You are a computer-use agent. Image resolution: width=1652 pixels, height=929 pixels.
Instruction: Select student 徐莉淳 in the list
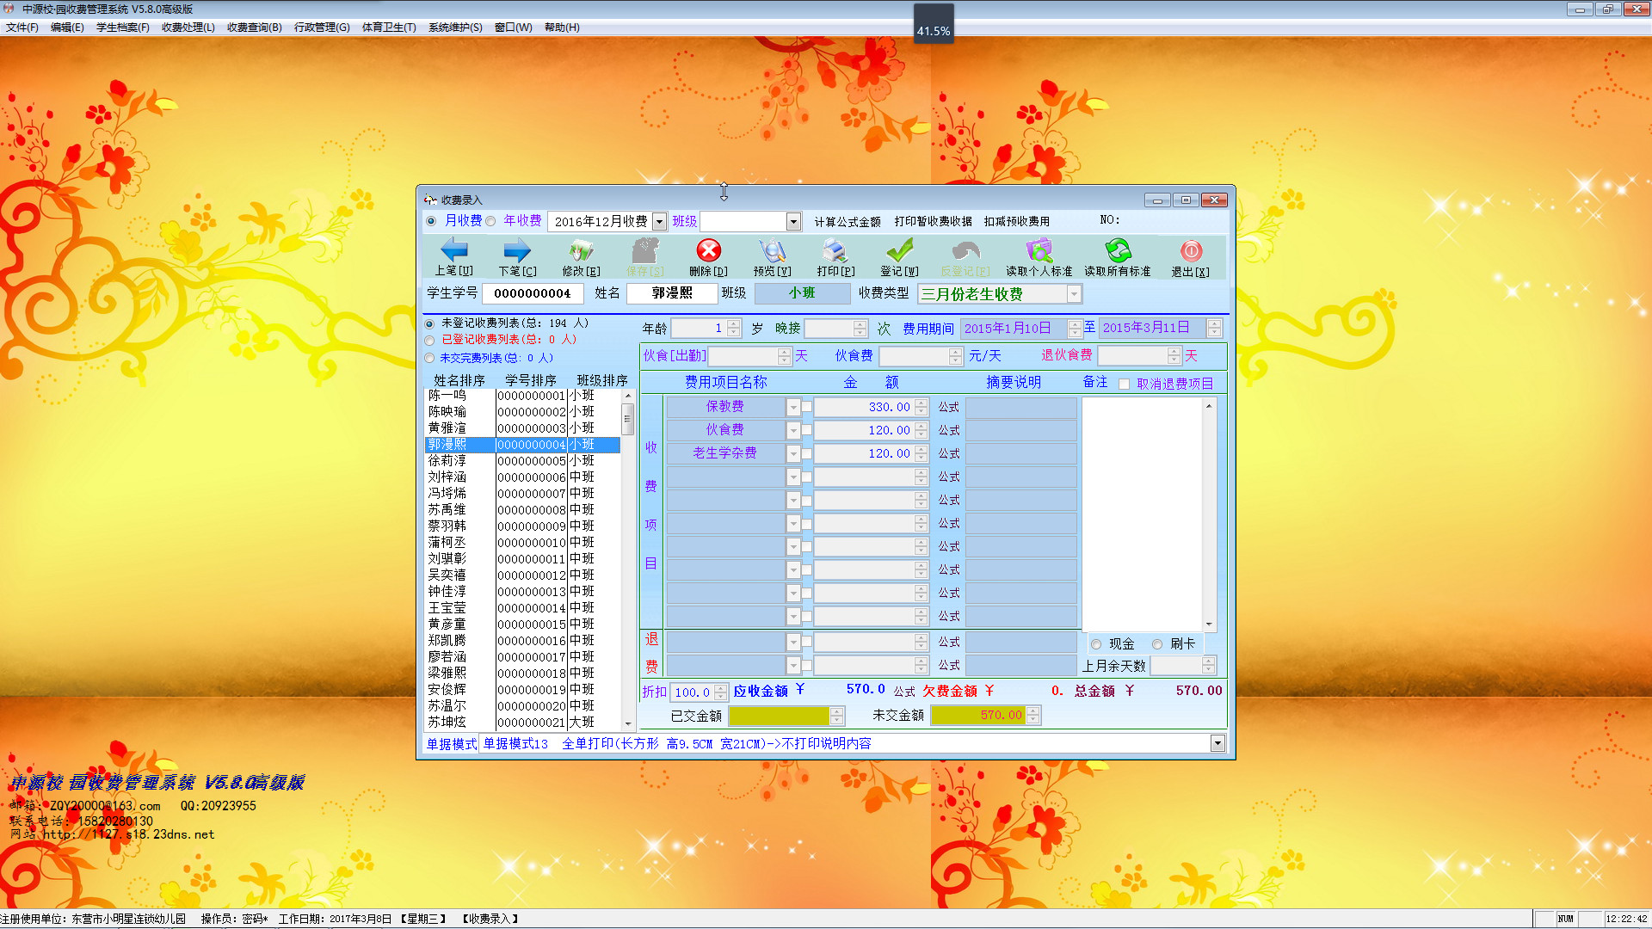(x=447, y=461)
